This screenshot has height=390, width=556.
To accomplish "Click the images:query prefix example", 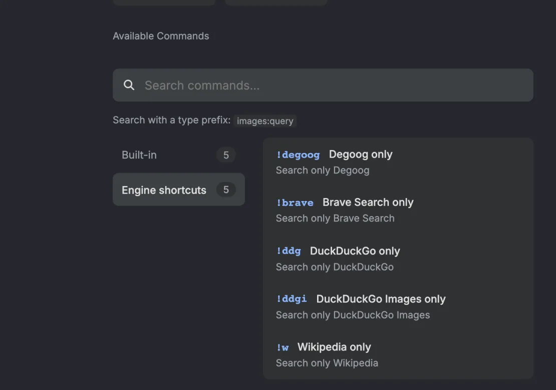I will 265,120.
